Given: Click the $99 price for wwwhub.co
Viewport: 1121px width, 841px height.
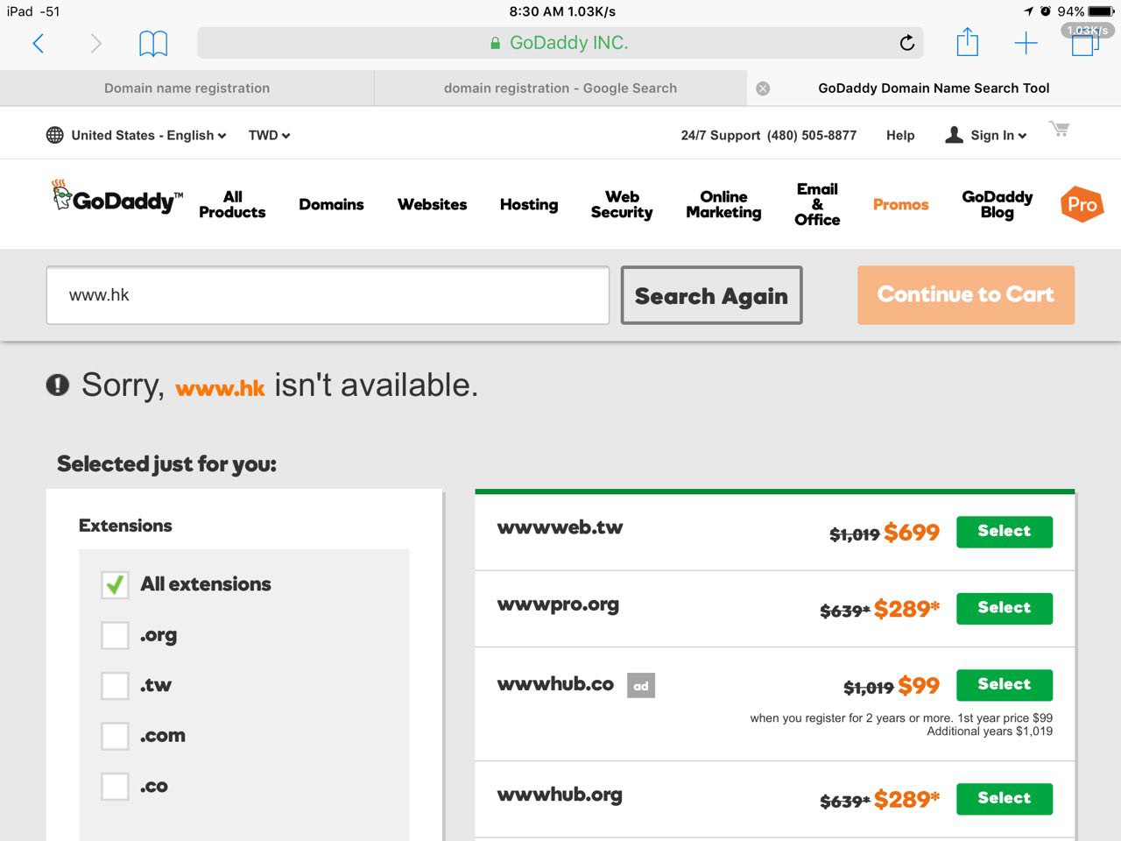Looking at the screenshot, I should pyautogui.click(x=919, y=685).
